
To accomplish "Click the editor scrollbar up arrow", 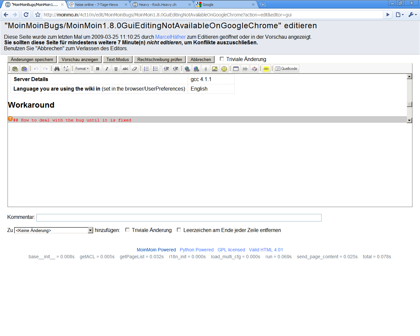I will (409, 76).
